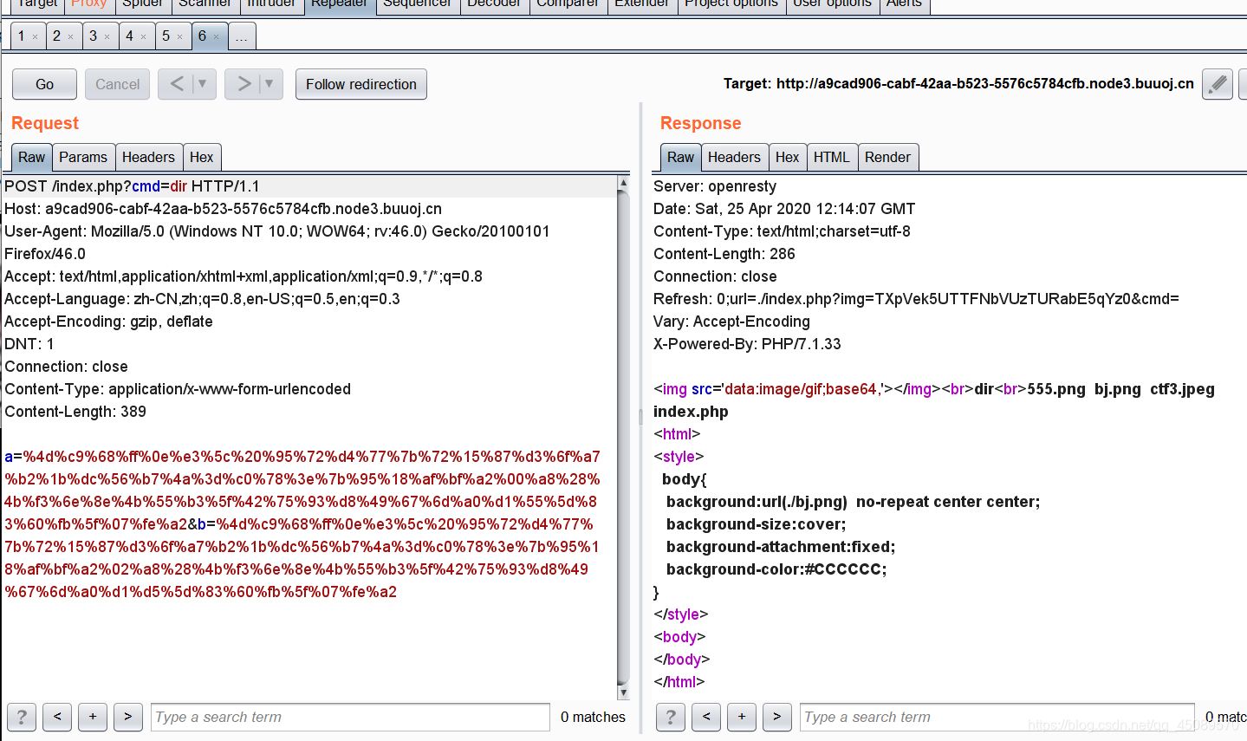Image resolution: width=1247 pixels, height=741 pixels.
Task: Click the Content-Length: 389 header line
Action: 75,412
